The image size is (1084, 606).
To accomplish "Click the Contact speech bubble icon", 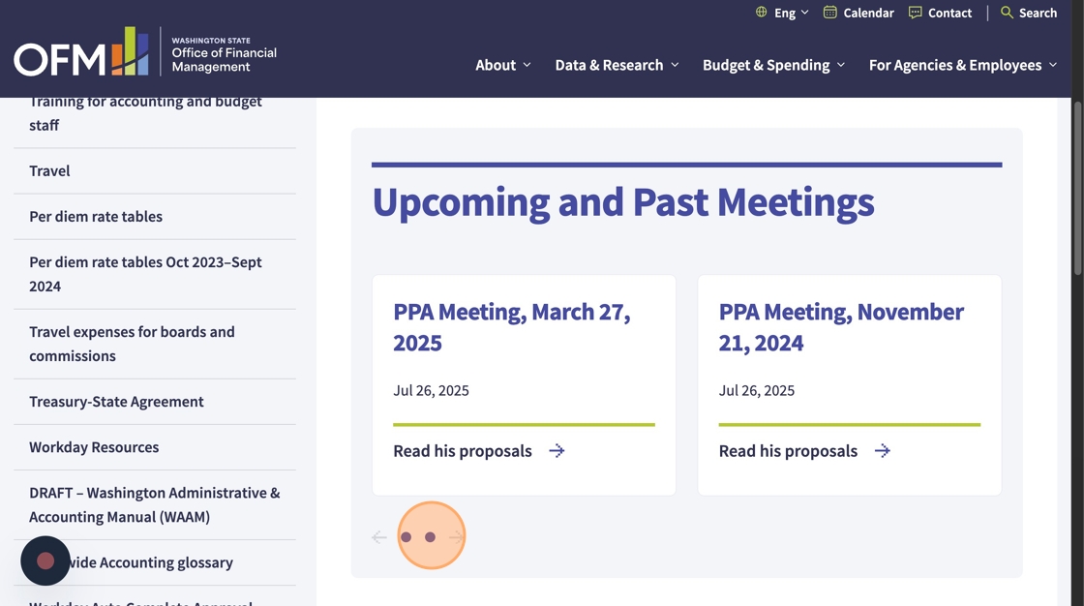I will (915, 13).
